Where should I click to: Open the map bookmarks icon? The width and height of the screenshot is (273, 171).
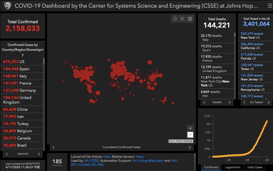[x=175, y=19]
